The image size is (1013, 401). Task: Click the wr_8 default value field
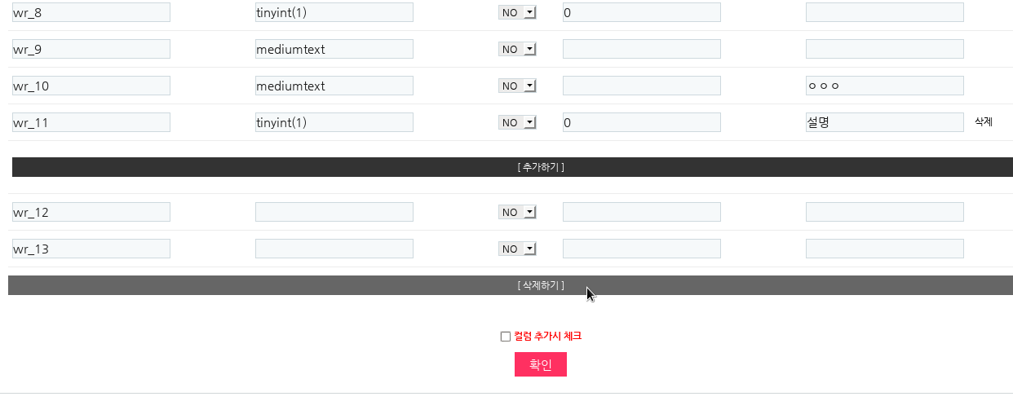641,12
